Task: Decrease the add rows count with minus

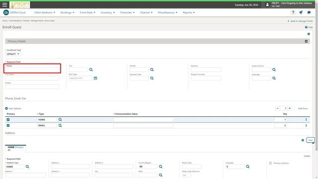Action: [277, 108]
